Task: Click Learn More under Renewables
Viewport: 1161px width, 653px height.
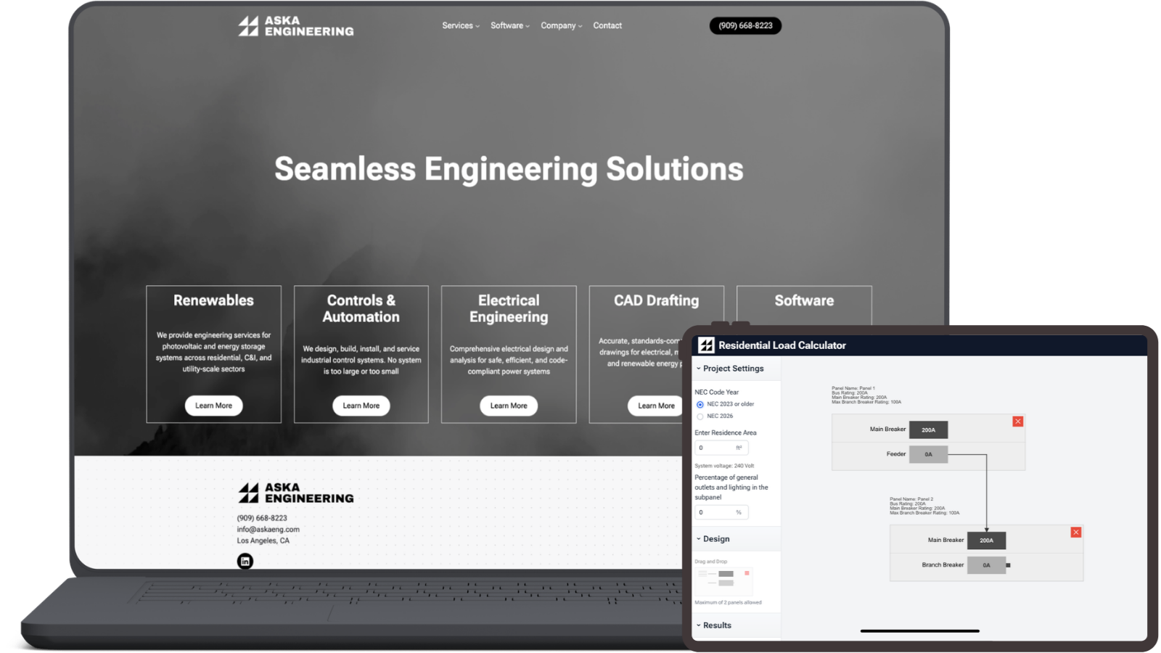Action: (213, 406)
